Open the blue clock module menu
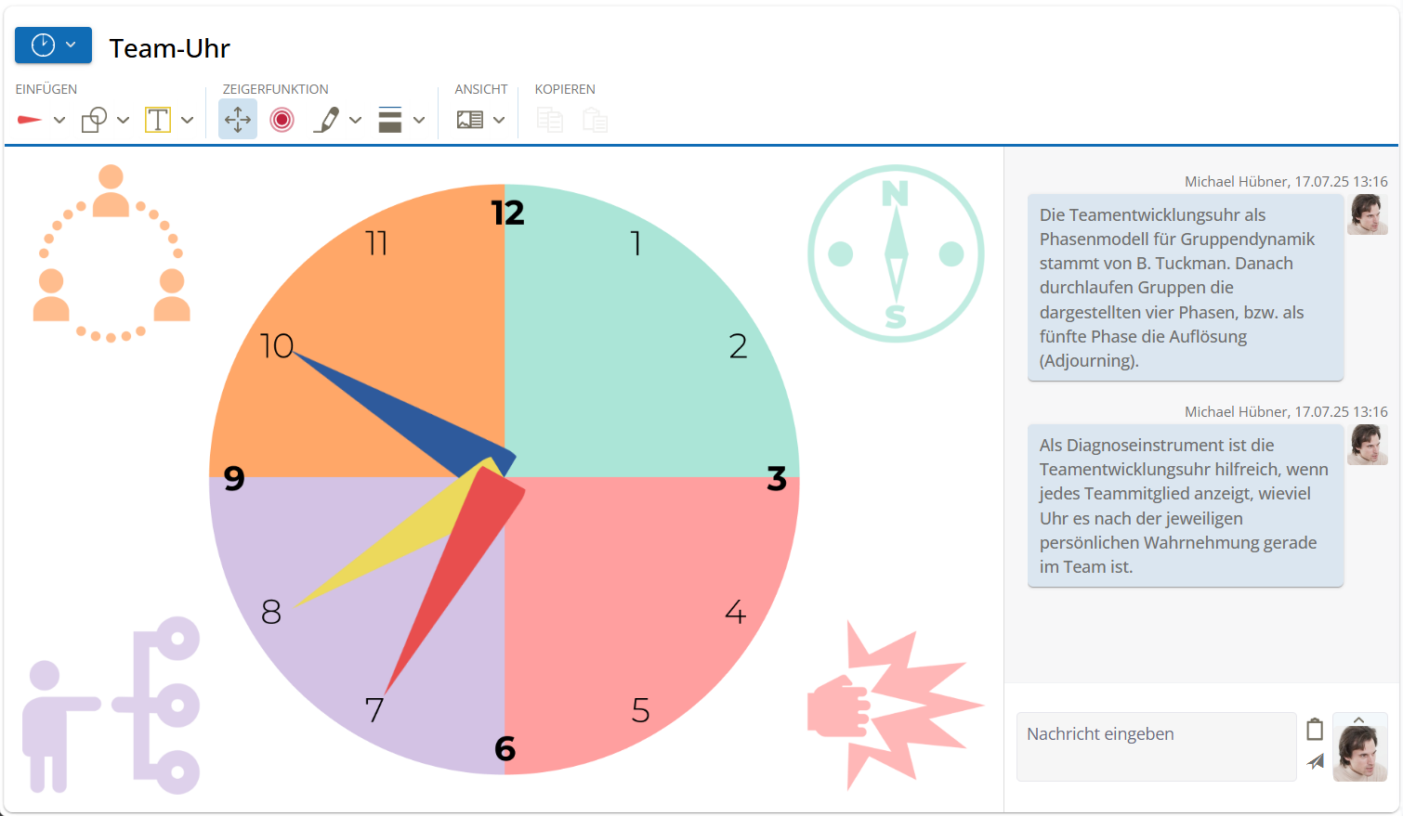The width and height of the screenshot is (1403, 816). click(x=53, y=45)
